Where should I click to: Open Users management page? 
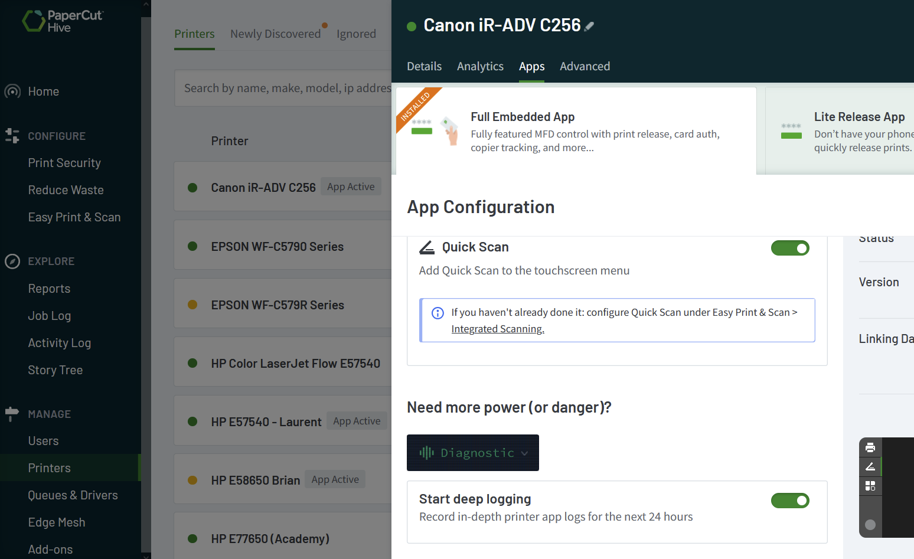coord(43,441)
